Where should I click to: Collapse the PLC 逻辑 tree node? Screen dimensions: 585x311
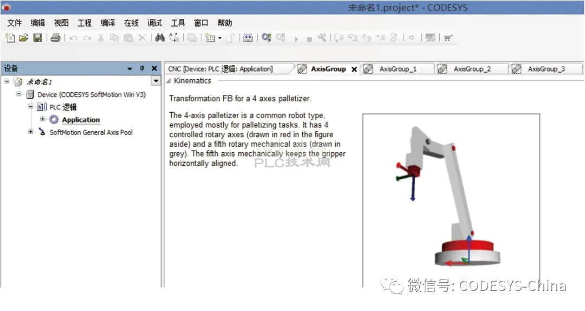pos(30,106)
